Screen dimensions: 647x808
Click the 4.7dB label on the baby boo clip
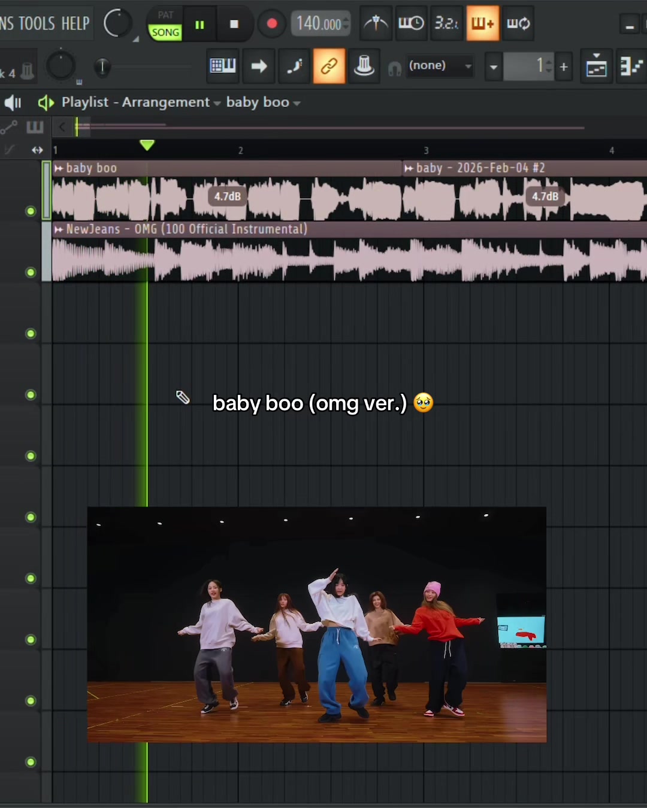pyautogui.click(x=228, y=196)
